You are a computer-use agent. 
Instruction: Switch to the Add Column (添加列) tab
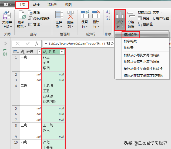(x=52, y=5)
